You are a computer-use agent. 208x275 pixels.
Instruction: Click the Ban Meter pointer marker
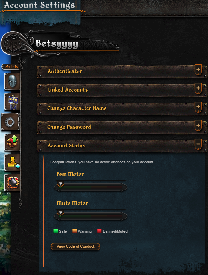pos(60,184)
